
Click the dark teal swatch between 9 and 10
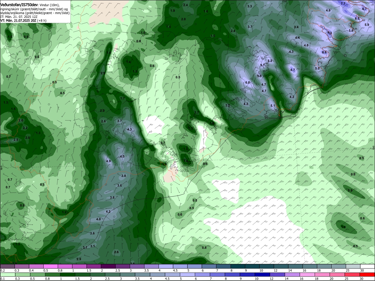tap(252, 266)
